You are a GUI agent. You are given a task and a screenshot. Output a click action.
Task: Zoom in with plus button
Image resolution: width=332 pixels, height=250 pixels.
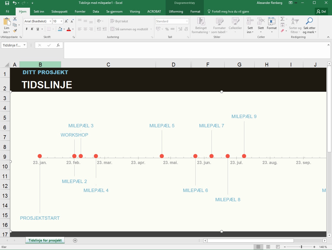coord(314,247)
